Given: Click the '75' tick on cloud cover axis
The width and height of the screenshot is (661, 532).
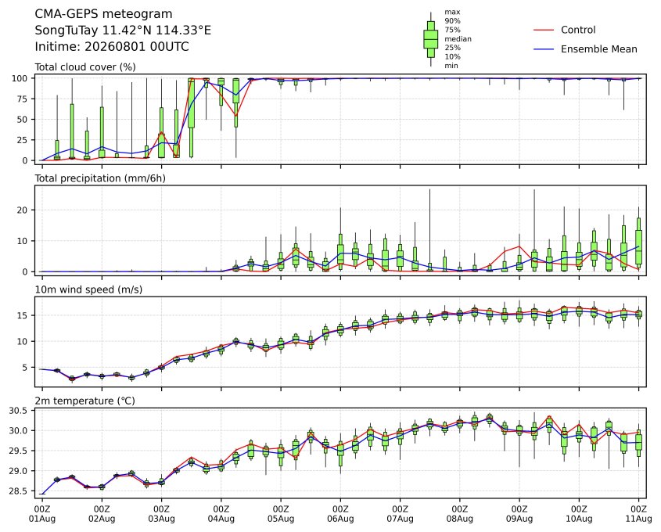Looking at the screenshot, I should [23, 99].
